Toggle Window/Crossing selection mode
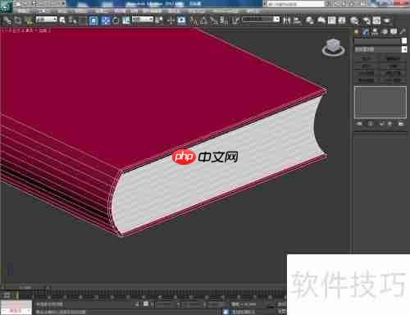 point(93,21)
